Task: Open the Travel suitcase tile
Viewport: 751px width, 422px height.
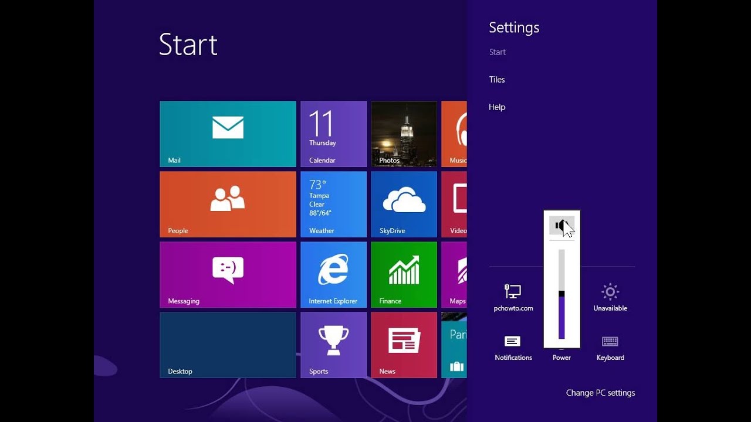Action: (x=454, y=345)
